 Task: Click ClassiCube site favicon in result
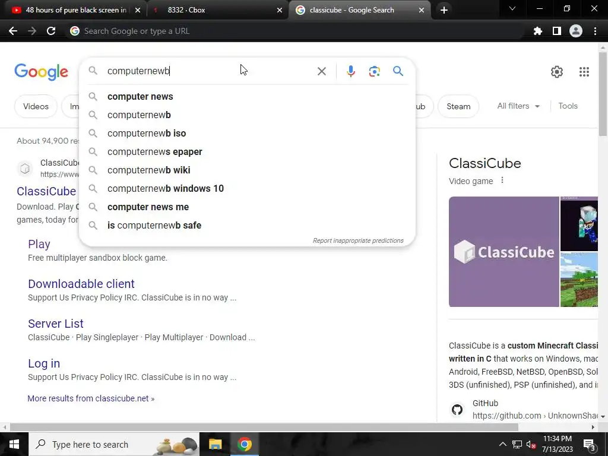tap(25, 169)
